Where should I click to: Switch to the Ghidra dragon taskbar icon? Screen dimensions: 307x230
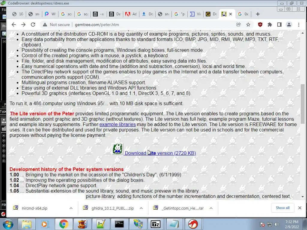point(193,224)
